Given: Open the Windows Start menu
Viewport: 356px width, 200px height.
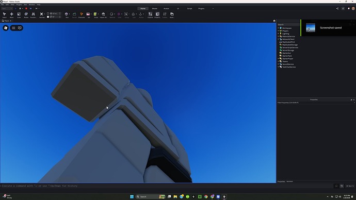Looking at the screenshot, I should tap(132, 196).
